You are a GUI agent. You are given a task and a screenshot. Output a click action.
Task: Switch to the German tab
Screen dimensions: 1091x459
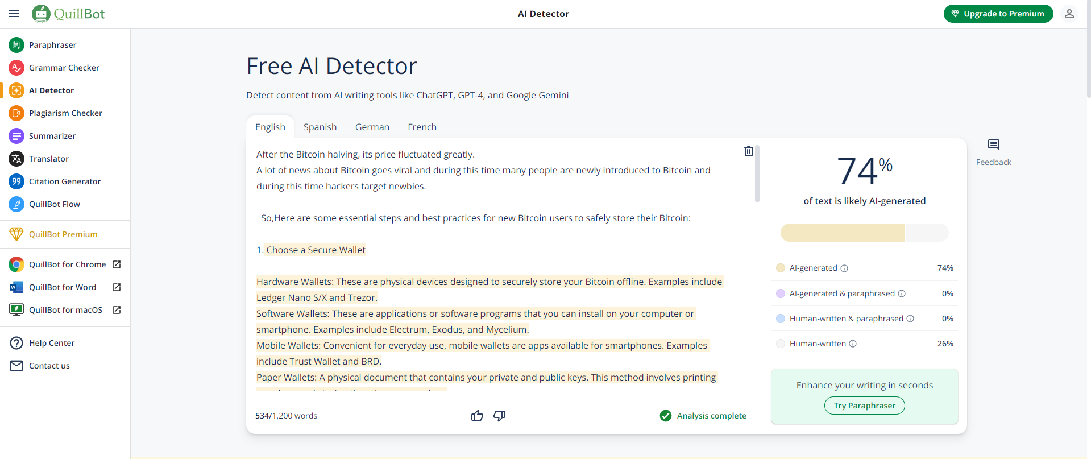point(372,127)
